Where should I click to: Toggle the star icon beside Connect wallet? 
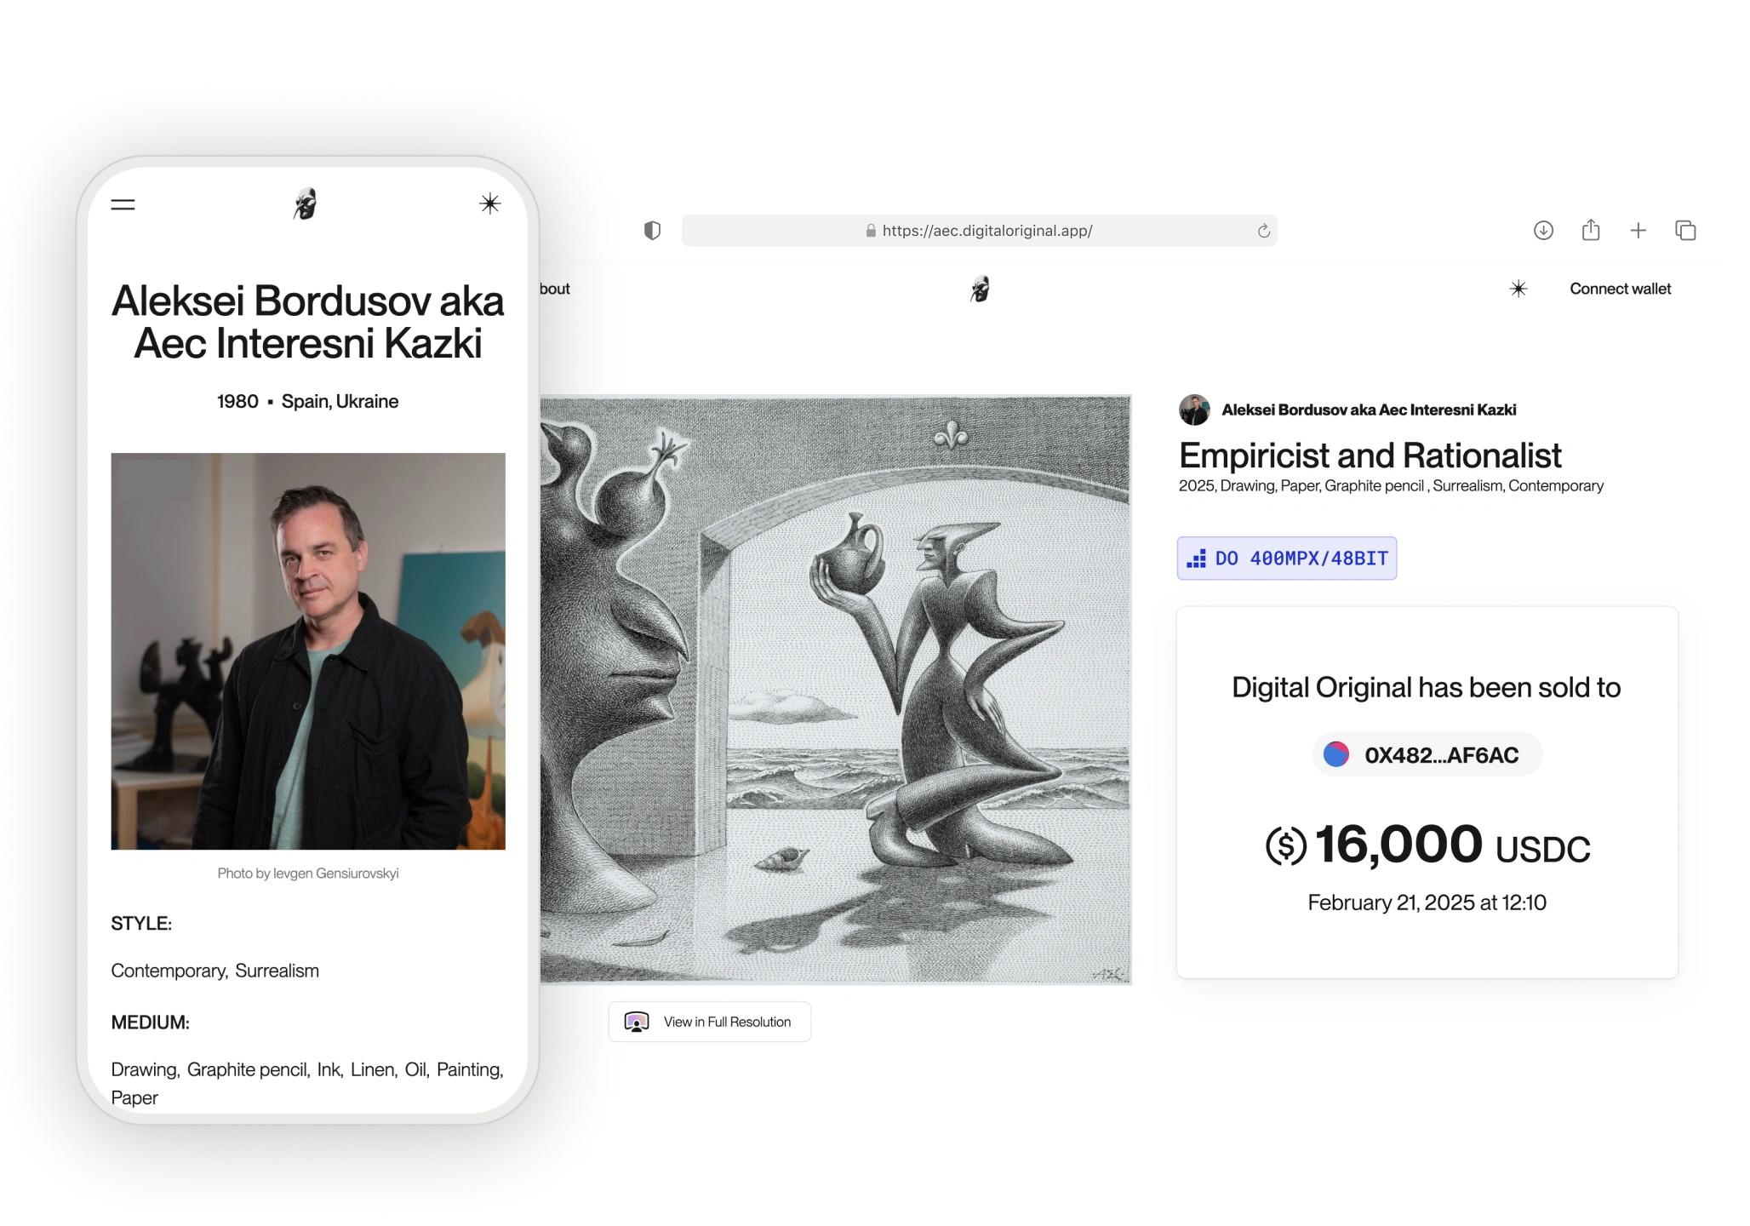pos(1518,289)
